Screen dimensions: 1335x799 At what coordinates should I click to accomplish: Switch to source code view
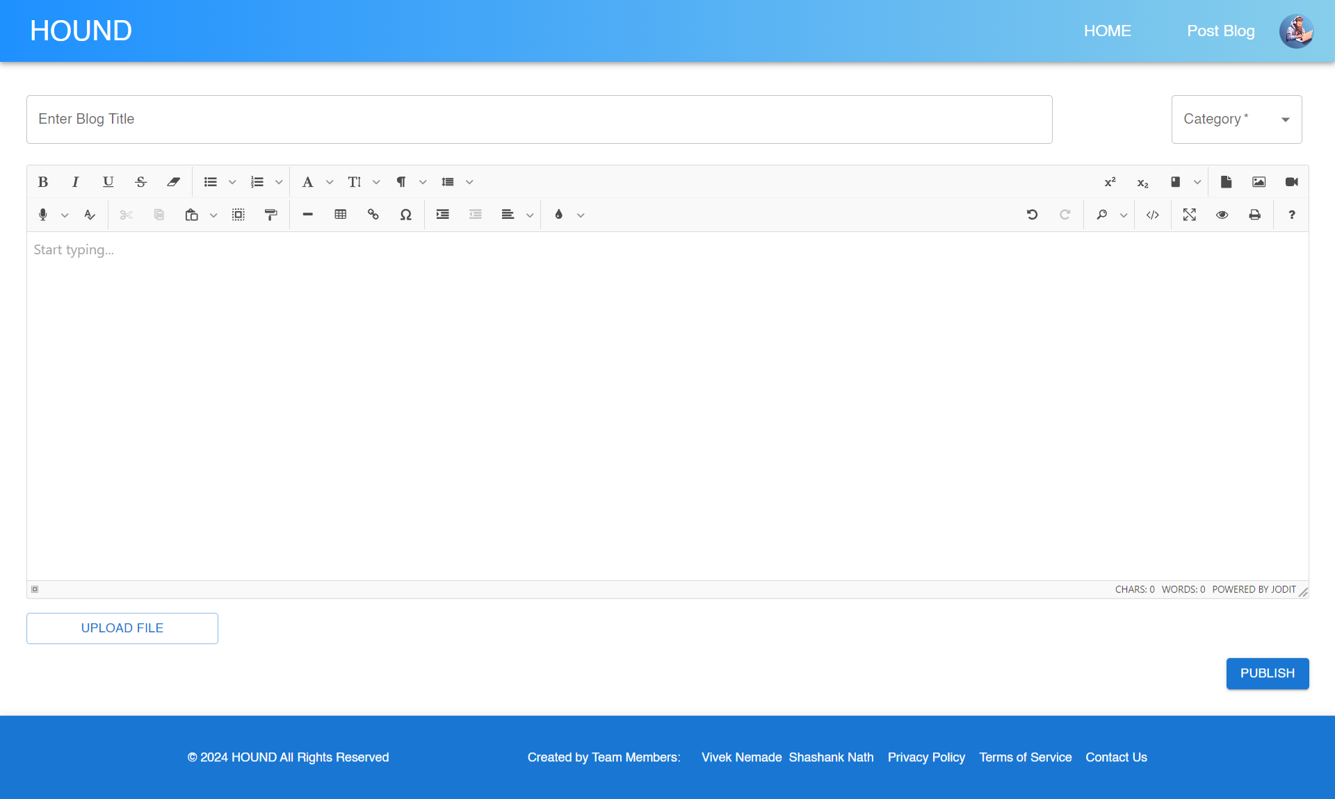pyautogui.click(x=1153, y=215)
